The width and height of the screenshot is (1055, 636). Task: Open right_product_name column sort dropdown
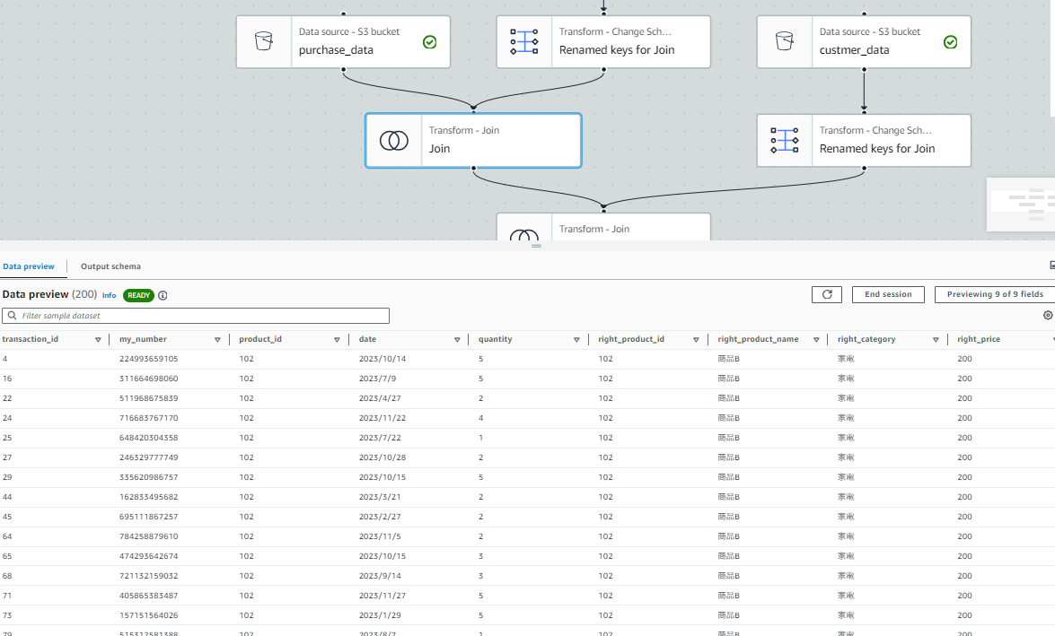pyautogui.click(x=816, y=339)
